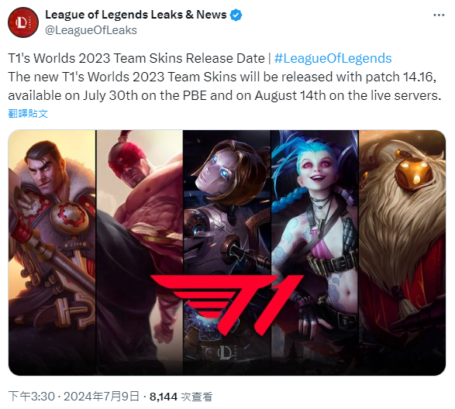Viewport: 455px width, 409px height.
Task: Click the 翻譯貼文 translate post link
Action: point(28,113)
